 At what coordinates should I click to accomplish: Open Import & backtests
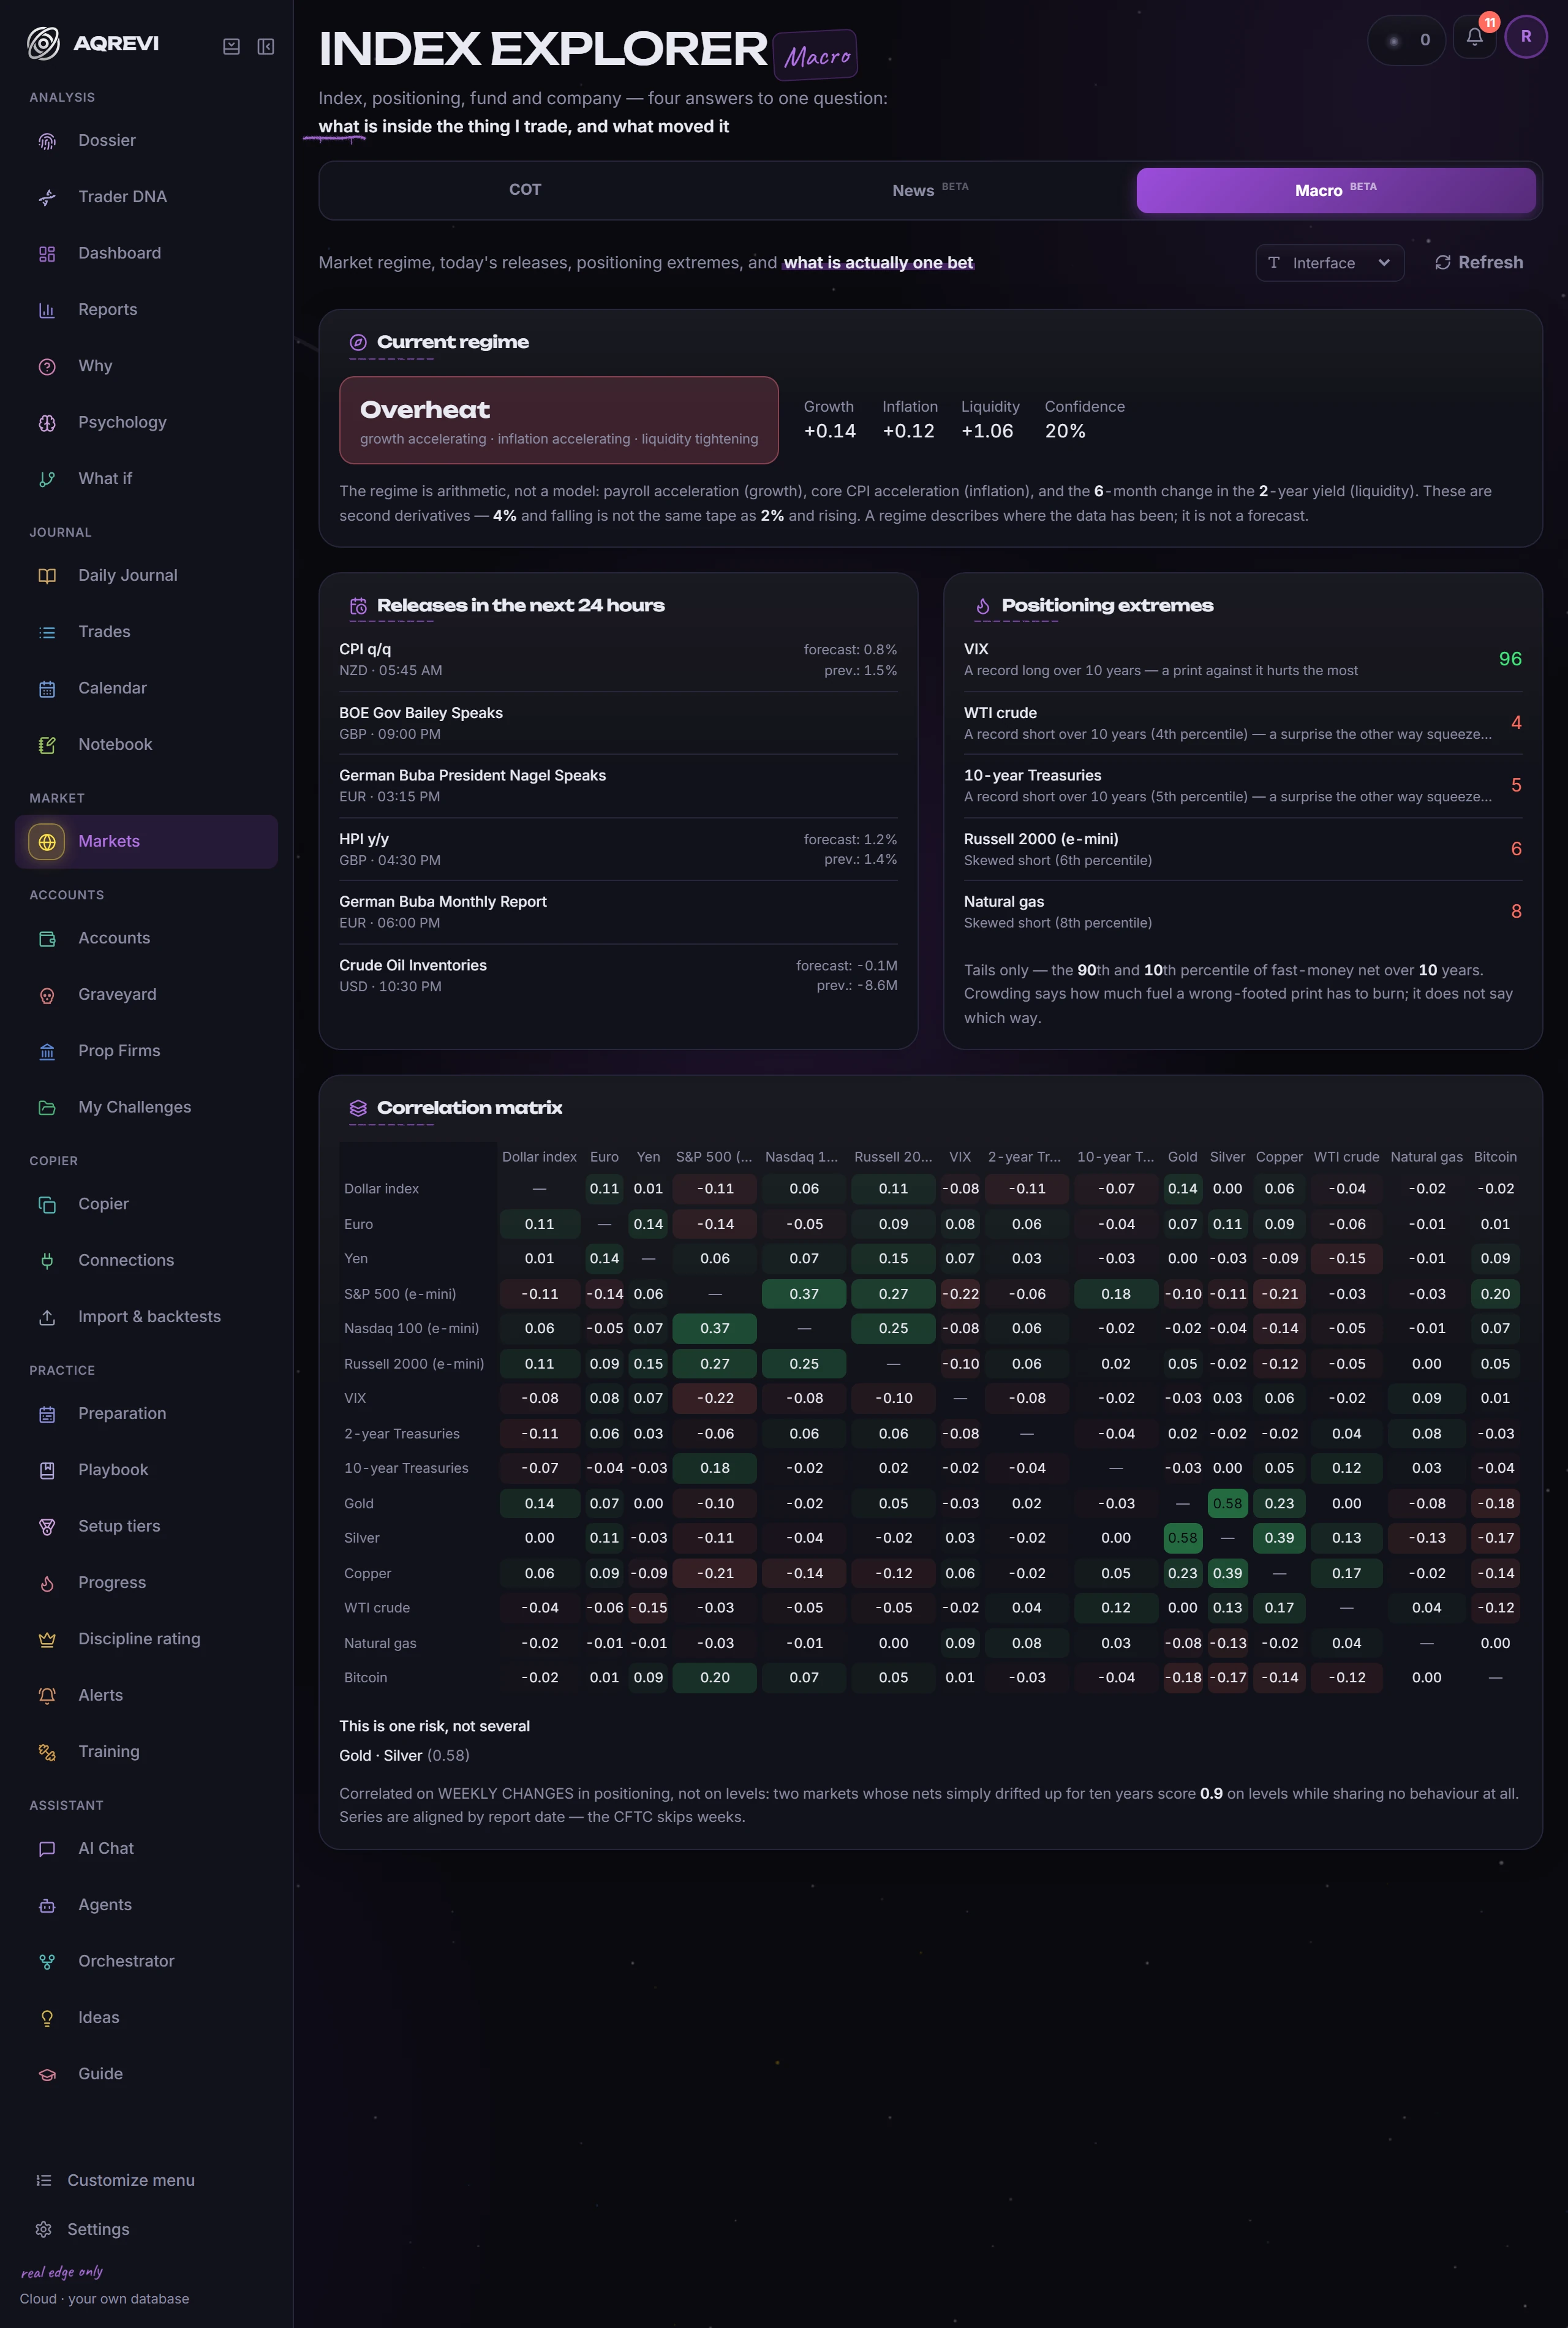146,1317
